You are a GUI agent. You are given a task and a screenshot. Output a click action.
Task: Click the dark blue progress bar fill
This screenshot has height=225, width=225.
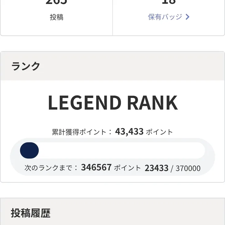point(29,150)
